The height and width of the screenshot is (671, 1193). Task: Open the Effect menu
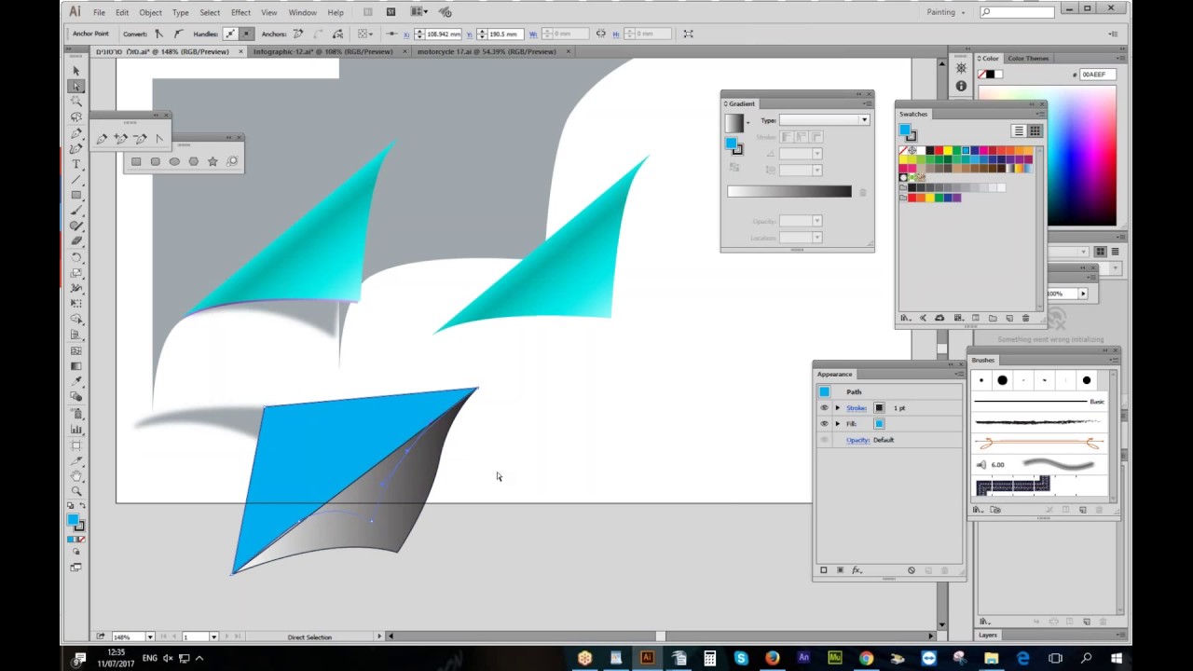(240, 12)
